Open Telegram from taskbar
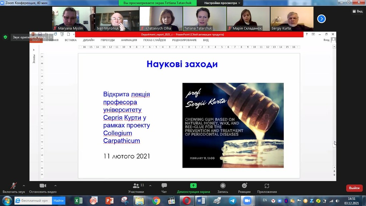This screenshot has width=366, height=206. pos(232,201)
